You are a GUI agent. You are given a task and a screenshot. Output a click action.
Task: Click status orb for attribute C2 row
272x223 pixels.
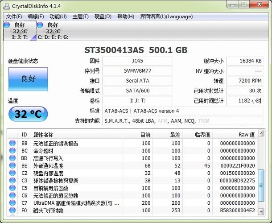12,173
